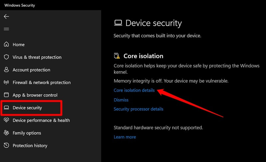Dismiss the Core isolation warning
This screenshot has width=266, height=162.
121,100
